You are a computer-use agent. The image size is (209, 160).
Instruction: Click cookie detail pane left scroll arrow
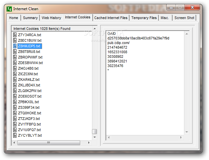pos(109,137)
